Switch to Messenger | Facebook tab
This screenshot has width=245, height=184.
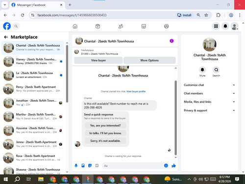click(x=37, y=5)
